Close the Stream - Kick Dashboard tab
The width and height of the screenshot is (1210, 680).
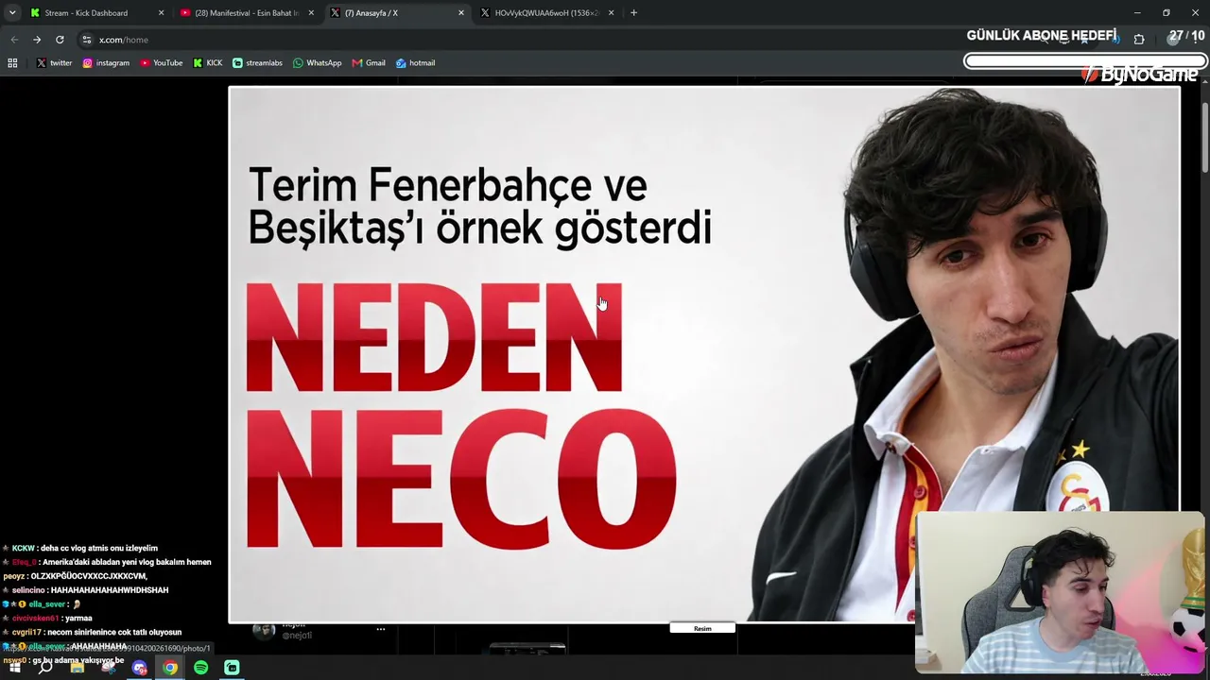point(161,13)
